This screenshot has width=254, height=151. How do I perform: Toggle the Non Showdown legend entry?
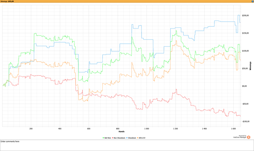[119, 138]
